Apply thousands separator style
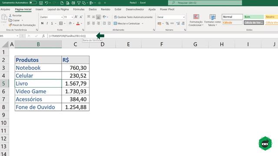Viewport: 278px width, 156px height. (172, 23)
